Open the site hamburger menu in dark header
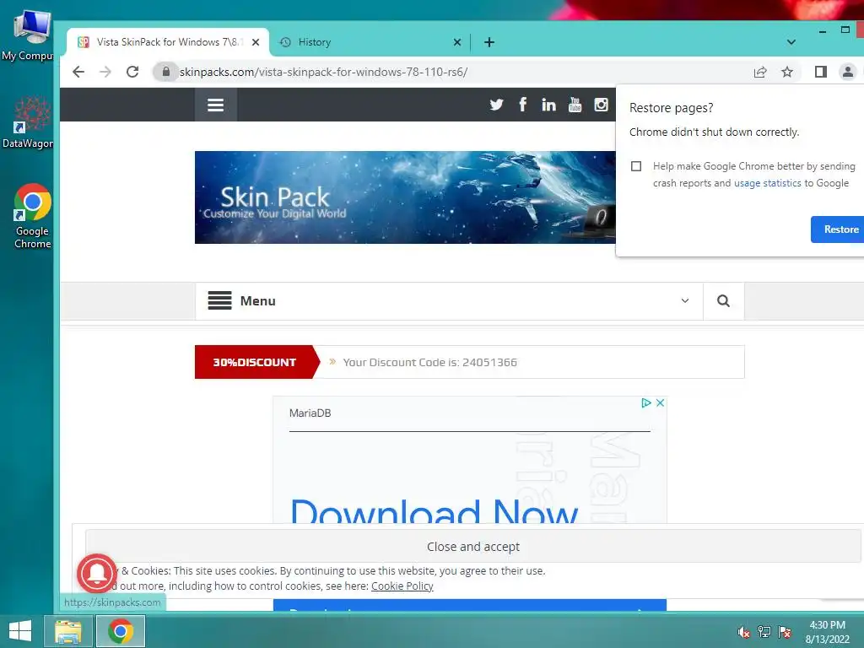 215,105
